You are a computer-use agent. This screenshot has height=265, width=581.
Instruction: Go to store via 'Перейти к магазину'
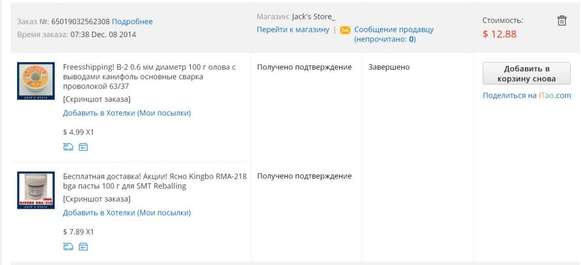292,29
